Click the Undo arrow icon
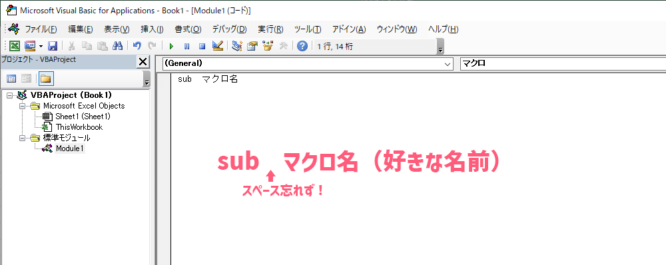The width and height of the screenshot is (666, 265). click(x=137, y=46)
